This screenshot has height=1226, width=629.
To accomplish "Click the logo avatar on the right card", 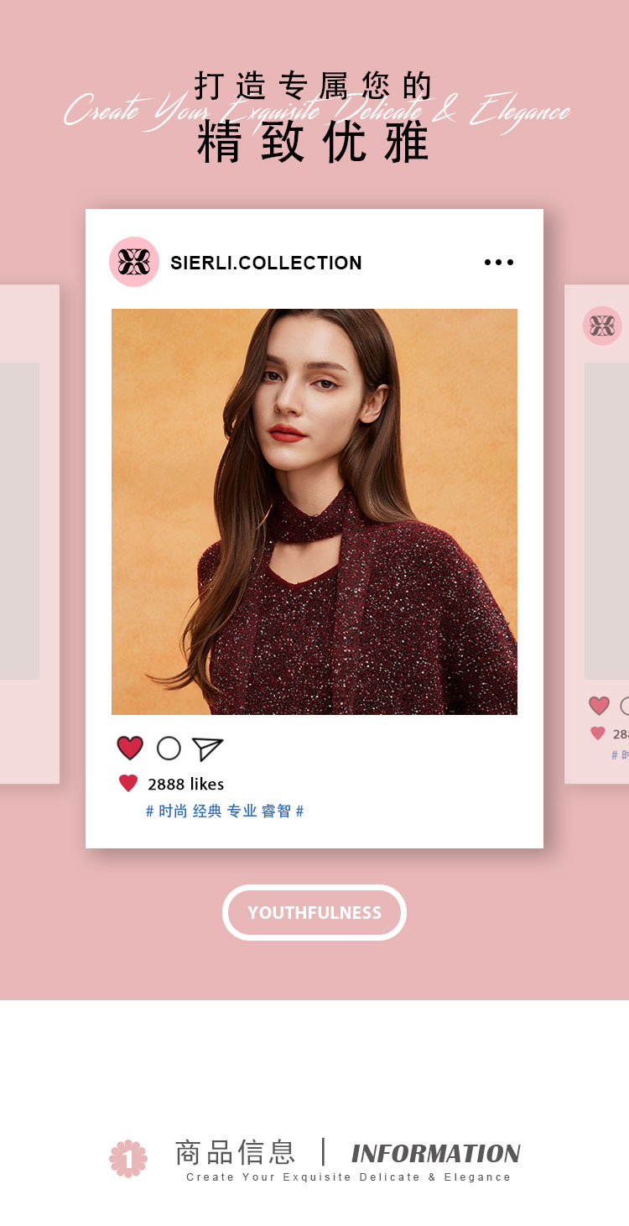I will coord(602,326).
